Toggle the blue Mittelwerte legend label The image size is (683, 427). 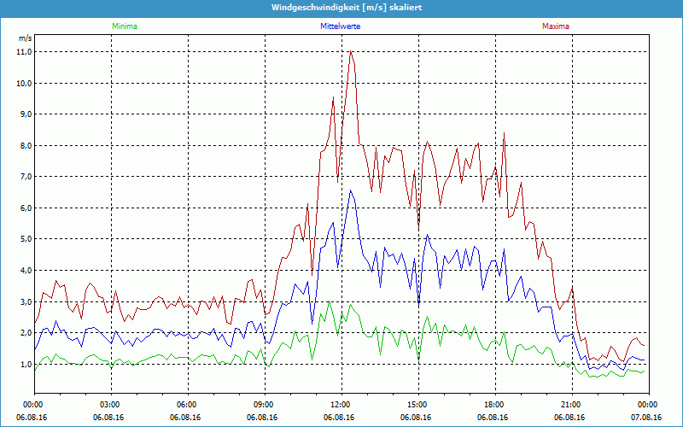339,26
